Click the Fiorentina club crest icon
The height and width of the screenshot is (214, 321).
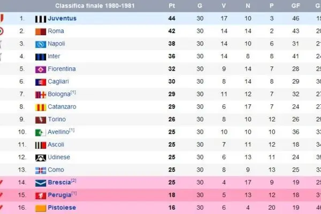point(40,69)
